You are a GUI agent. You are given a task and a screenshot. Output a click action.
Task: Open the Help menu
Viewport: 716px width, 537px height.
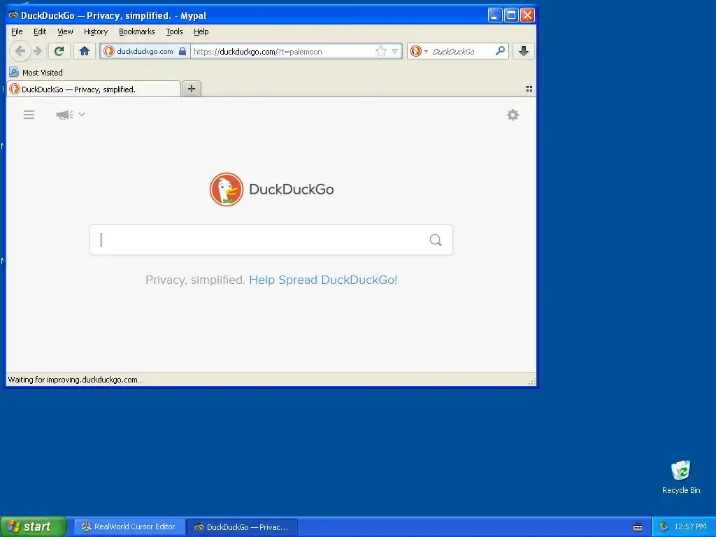click(x=201, y=31)
